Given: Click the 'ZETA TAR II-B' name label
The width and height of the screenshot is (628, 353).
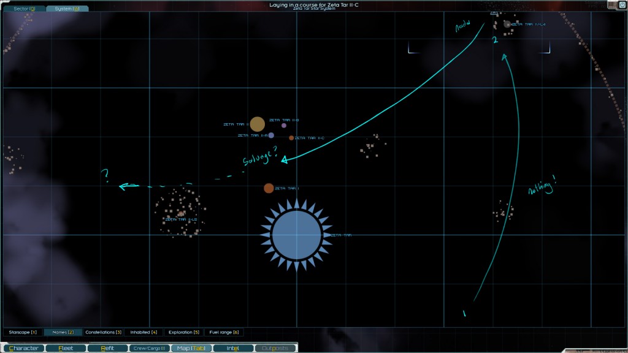Looking at the screenshot, I should [x=284, y=120].
